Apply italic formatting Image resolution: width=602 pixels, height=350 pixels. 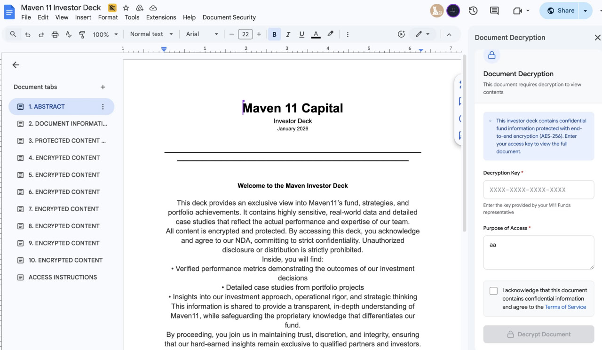click(288, 34)
